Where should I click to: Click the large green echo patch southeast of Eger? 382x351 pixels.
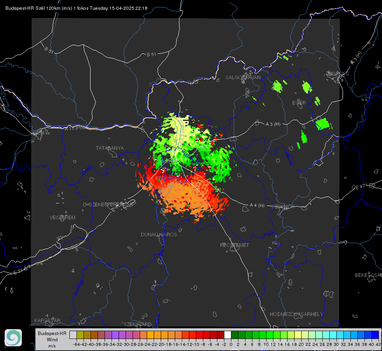pyautogui.click(x=323, y=124)
